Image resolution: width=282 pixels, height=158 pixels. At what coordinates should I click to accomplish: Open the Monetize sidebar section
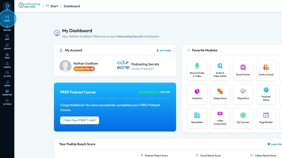coord(7,93)
